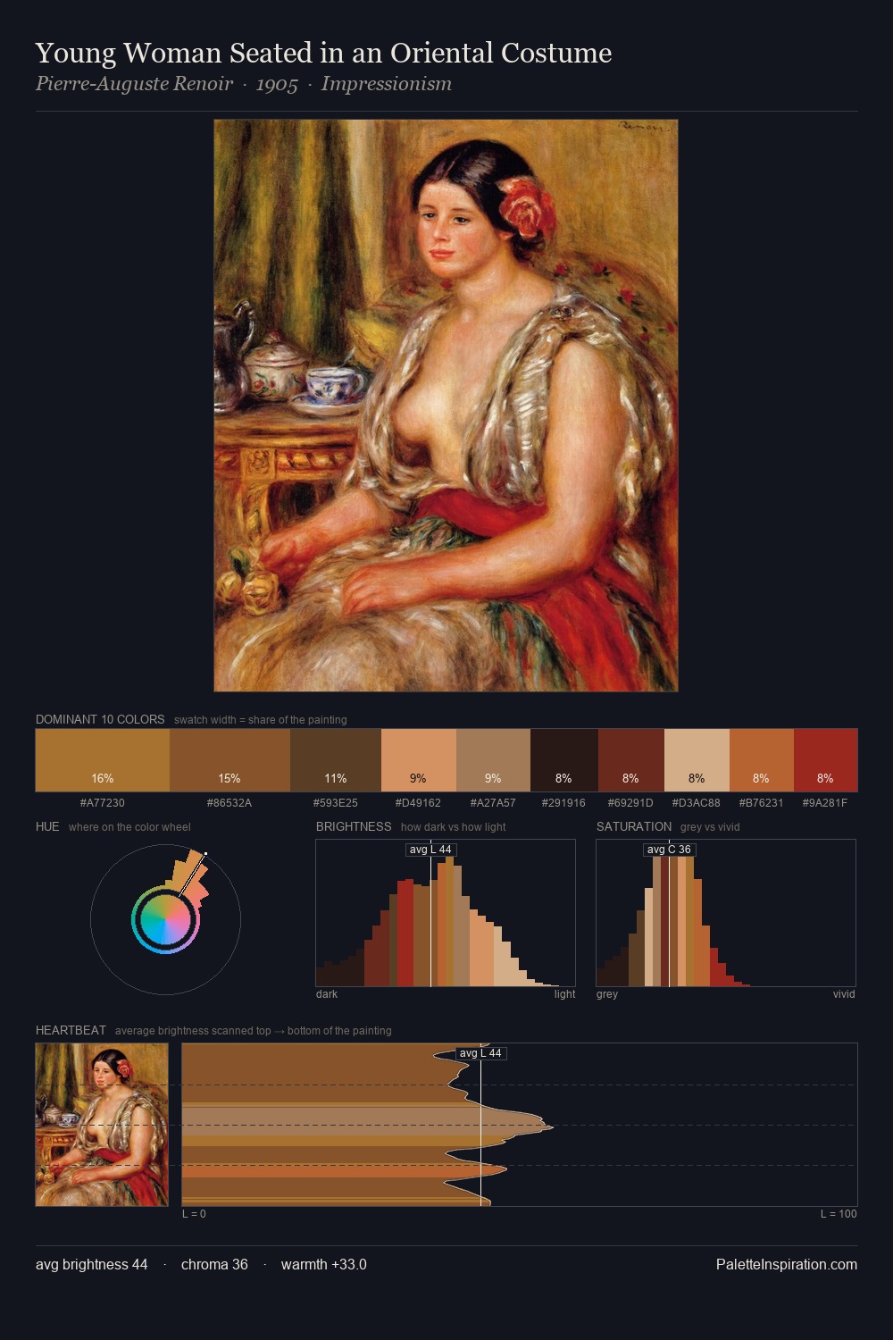893x1340 pixels.
Task: Click the PaletteInspiration.com link
Action: coord(787,1264)
